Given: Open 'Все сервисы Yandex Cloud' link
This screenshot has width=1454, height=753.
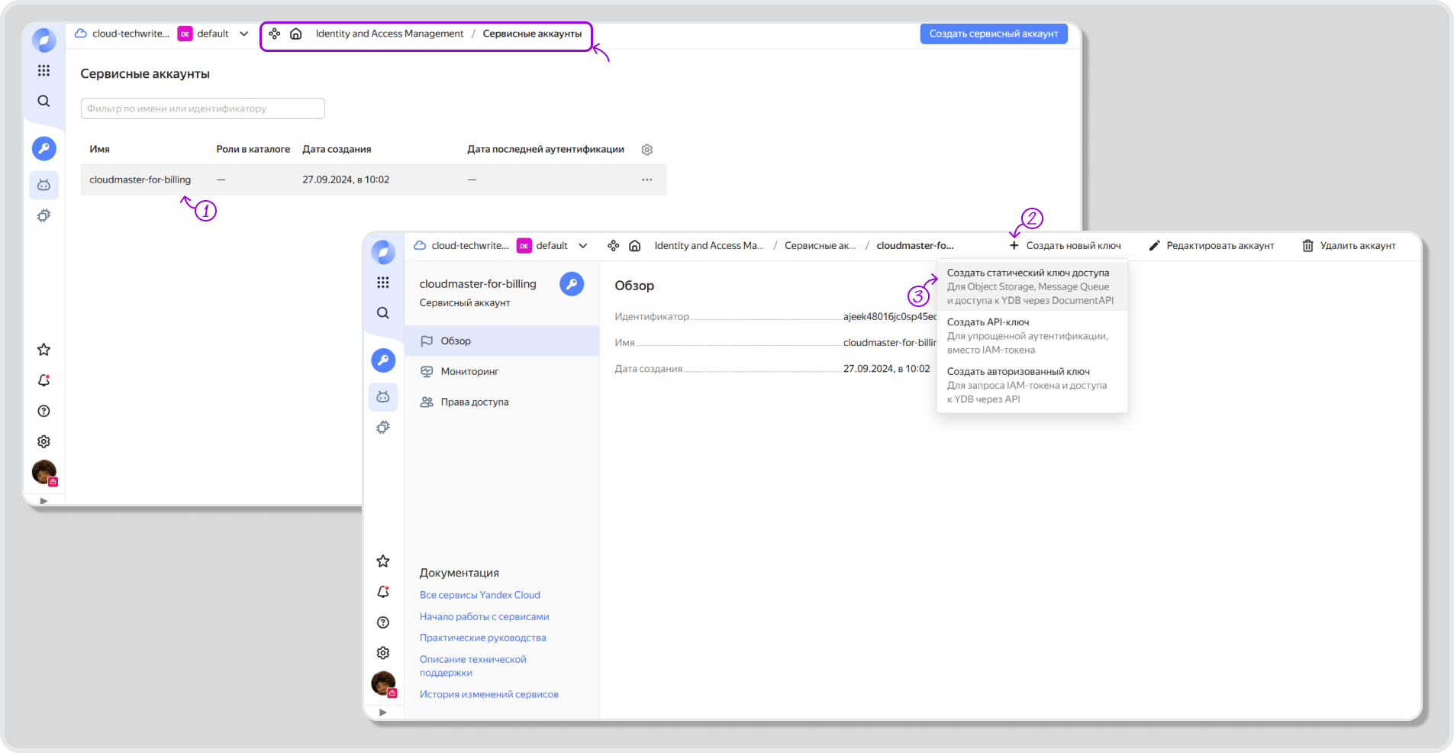Looking at the screenshot, I should click(x=479, y=595).
